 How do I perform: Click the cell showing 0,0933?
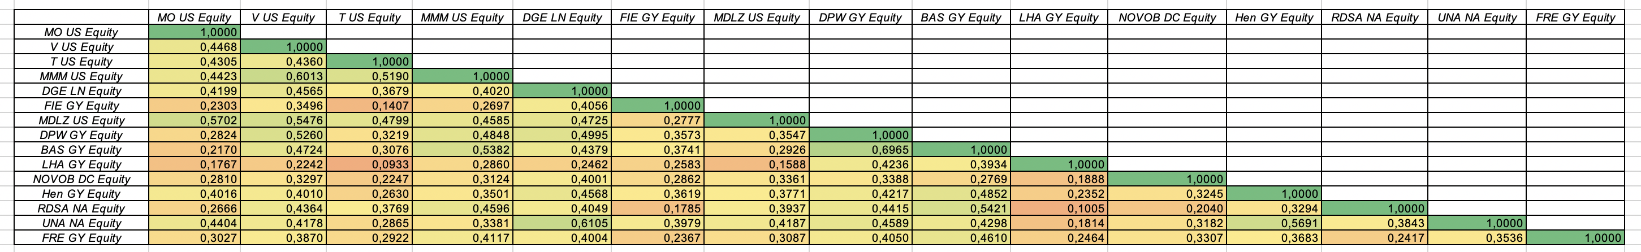[x=369, y=164]
